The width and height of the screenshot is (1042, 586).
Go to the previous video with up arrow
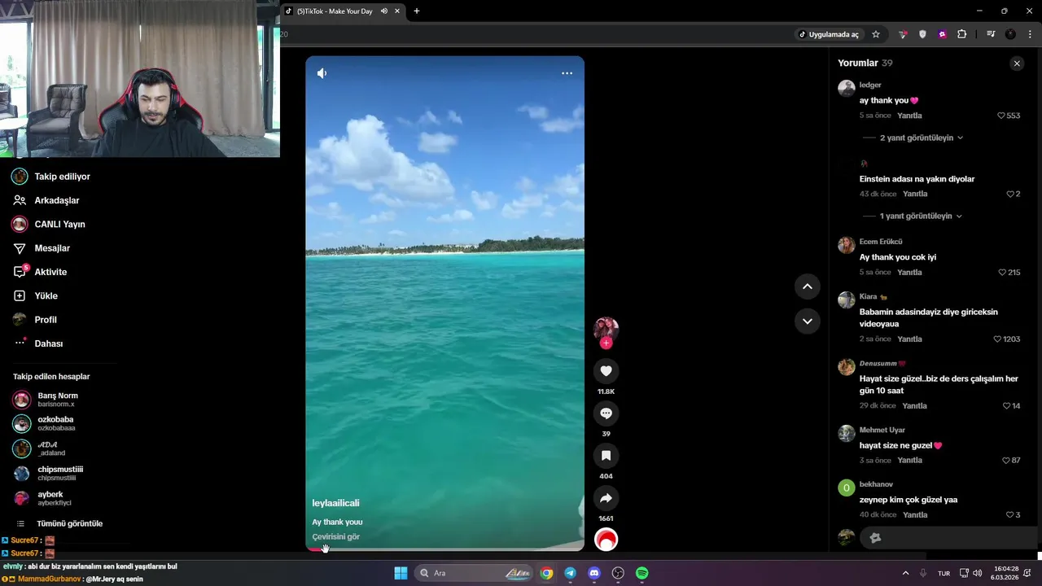click(x=807, y=286)
